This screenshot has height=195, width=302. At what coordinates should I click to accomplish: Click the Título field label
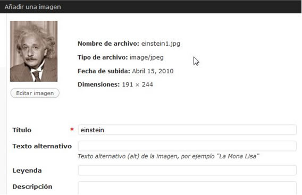coord(22,130)
